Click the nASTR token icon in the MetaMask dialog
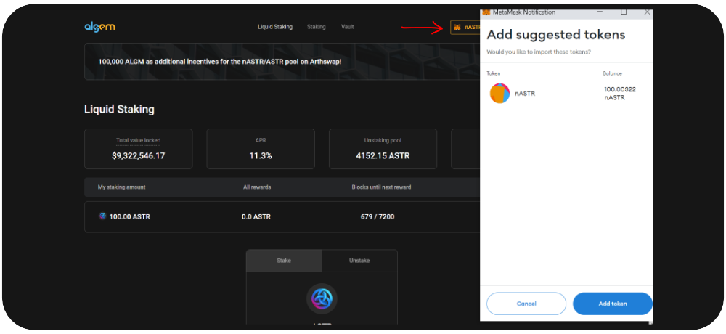Image resolution: width=726 pixels, height=334 pixels. tap(499, 94)
